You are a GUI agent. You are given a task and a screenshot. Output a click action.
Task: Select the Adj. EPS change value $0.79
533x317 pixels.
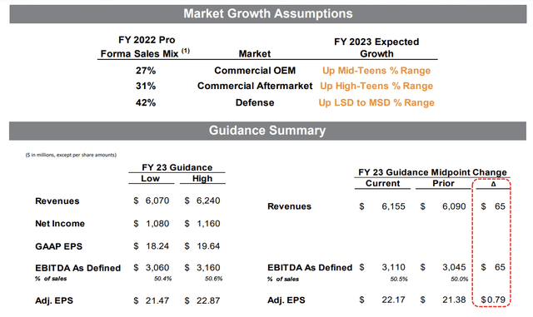pos(493,300)
